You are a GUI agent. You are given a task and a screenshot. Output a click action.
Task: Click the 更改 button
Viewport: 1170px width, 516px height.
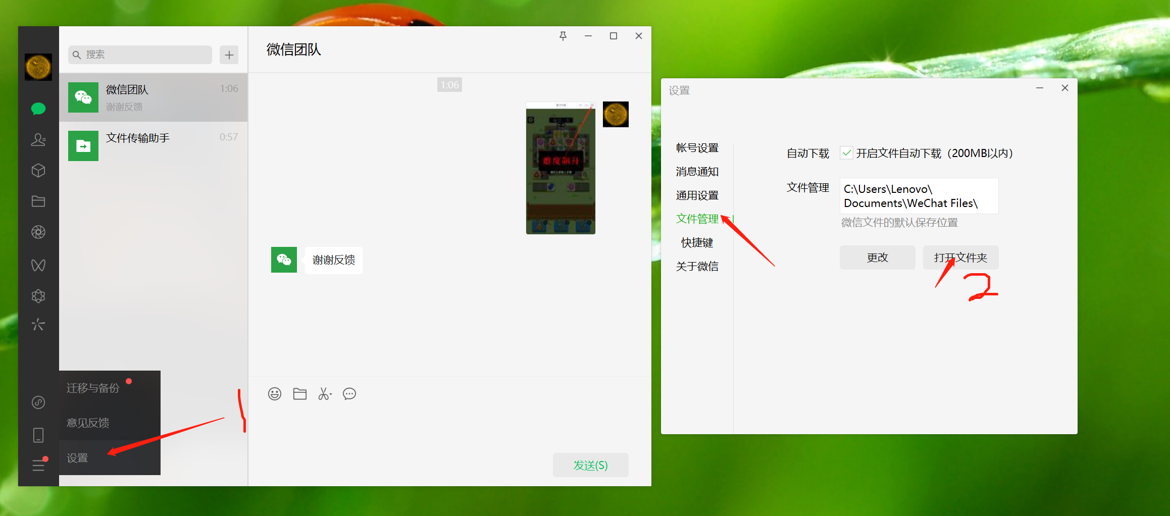[877, 257]
